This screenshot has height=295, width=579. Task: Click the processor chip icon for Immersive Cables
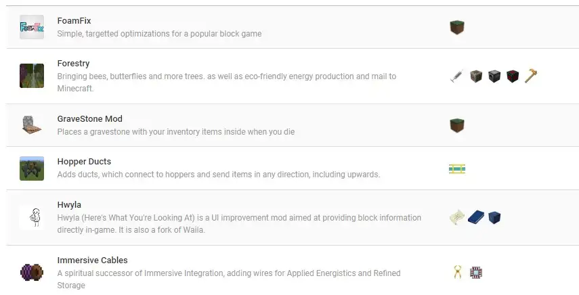tap(476, 273)
